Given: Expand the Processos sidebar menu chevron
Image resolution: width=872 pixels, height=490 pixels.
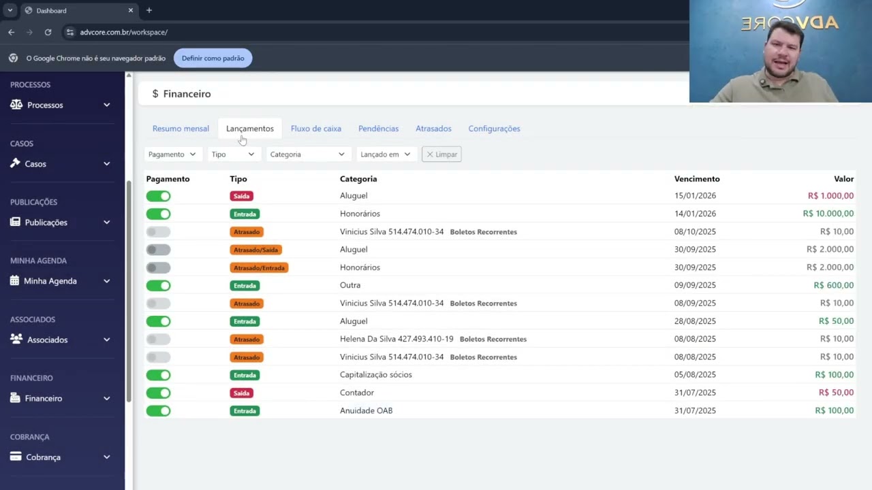Looking at the screenshot, I should (x=107, y=105).
